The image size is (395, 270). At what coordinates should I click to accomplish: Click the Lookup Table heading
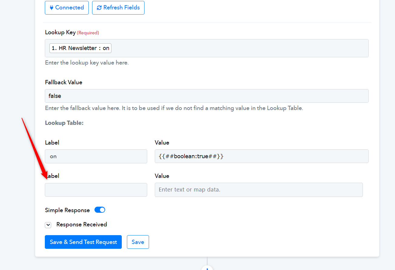(64, 123)
